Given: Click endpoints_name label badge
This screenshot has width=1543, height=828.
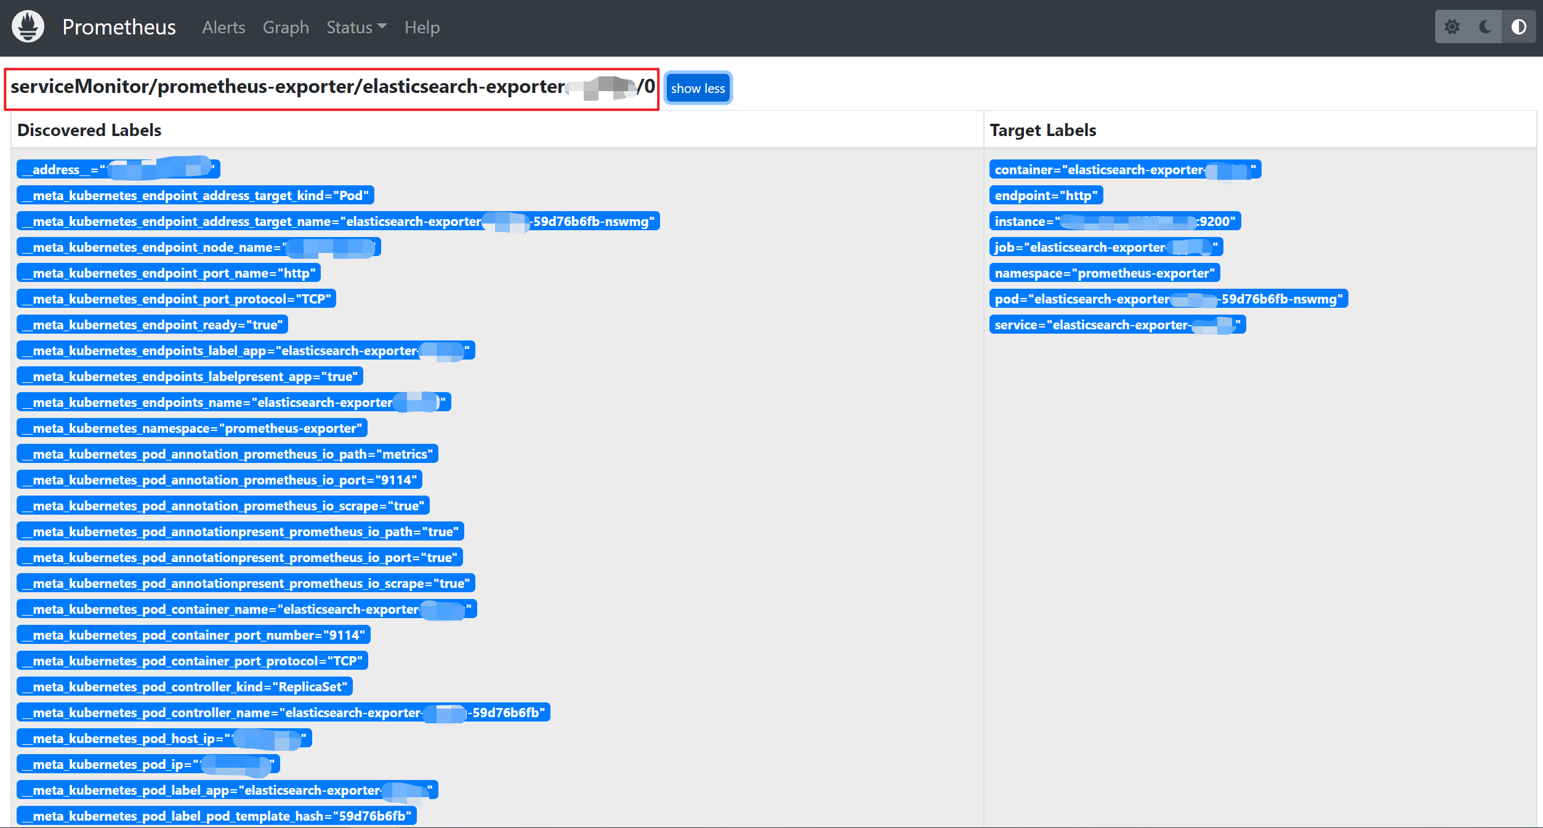Looking at the screenshot, I should (234, 402).
